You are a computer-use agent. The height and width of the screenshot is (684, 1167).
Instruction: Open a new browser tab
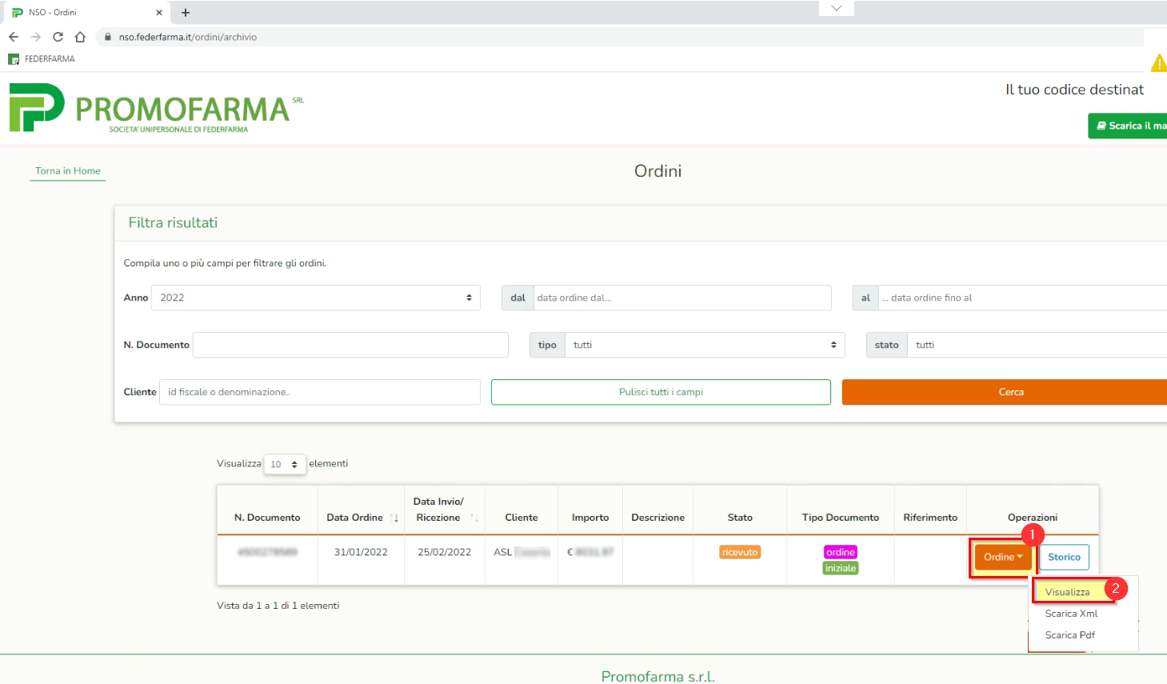(x=186, y=13)
